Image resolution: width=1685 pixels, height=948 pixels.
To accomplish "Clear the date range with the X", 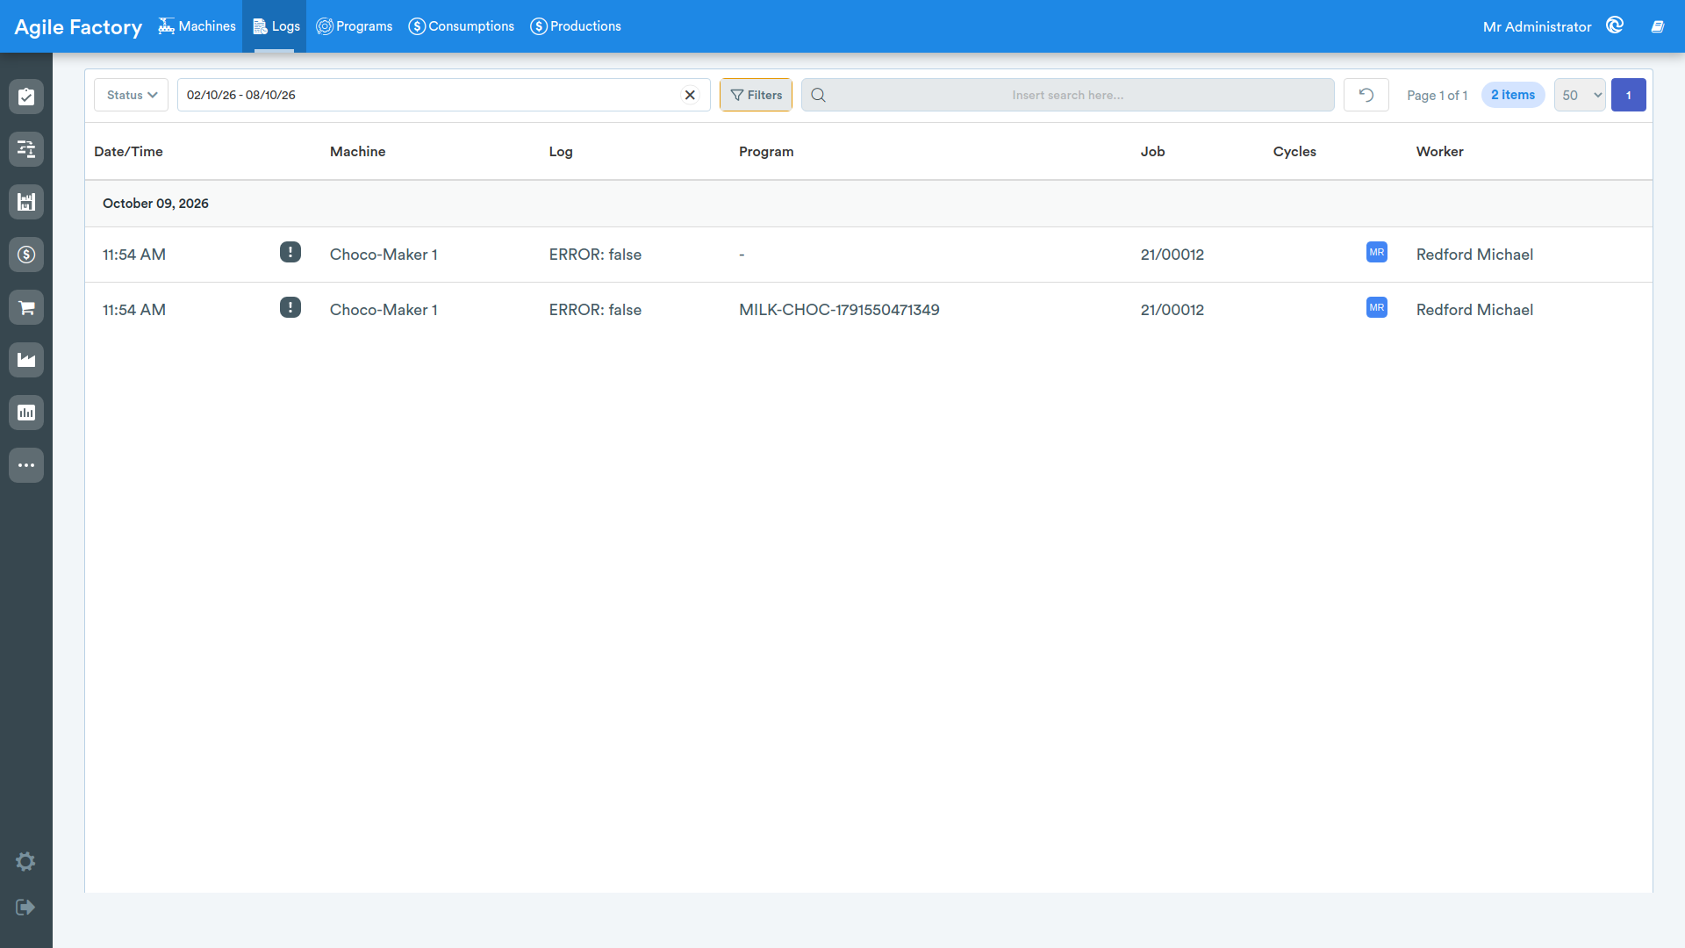I will 690,95.
